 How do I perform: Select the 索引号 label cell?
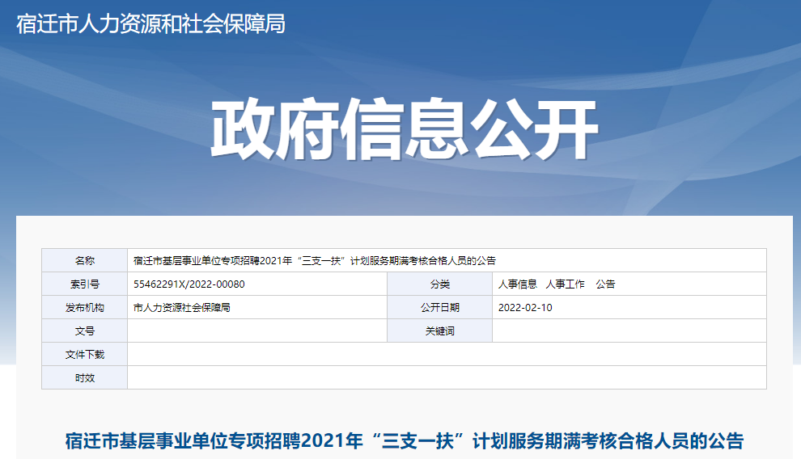tap(85, 284)
